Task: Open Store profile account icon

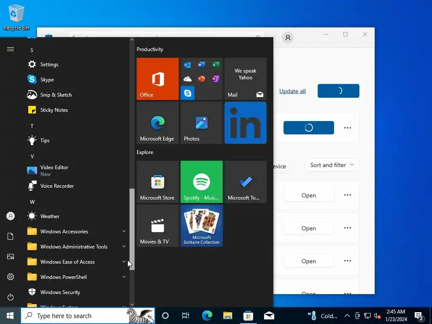Action: 288,38
